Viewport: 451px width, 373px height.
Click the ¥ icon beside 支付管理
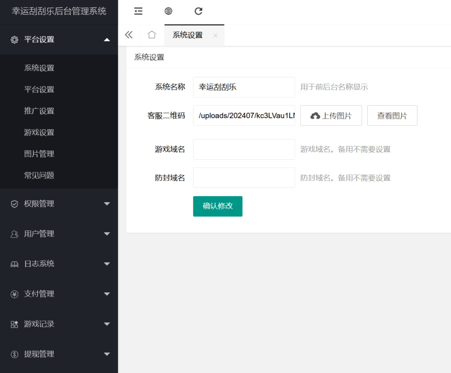(13, 294)
